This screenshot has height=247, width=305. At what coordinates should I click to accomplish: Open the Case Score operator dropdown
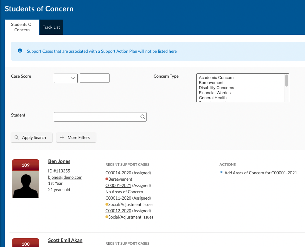[66, 78]
